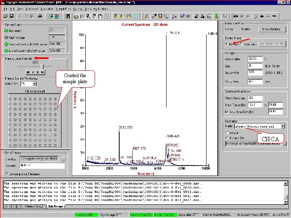
Task: Select the Automatic control mode radio button
Action: (241, 44)
